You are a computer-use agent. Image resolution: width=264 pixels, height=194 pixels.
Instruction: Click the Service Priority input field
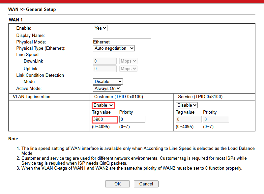216,120
